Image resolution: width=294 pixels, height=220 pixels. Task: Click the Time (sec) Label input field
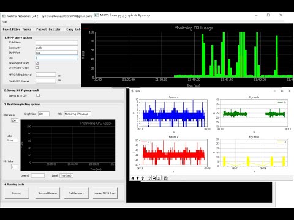[66, 175]
